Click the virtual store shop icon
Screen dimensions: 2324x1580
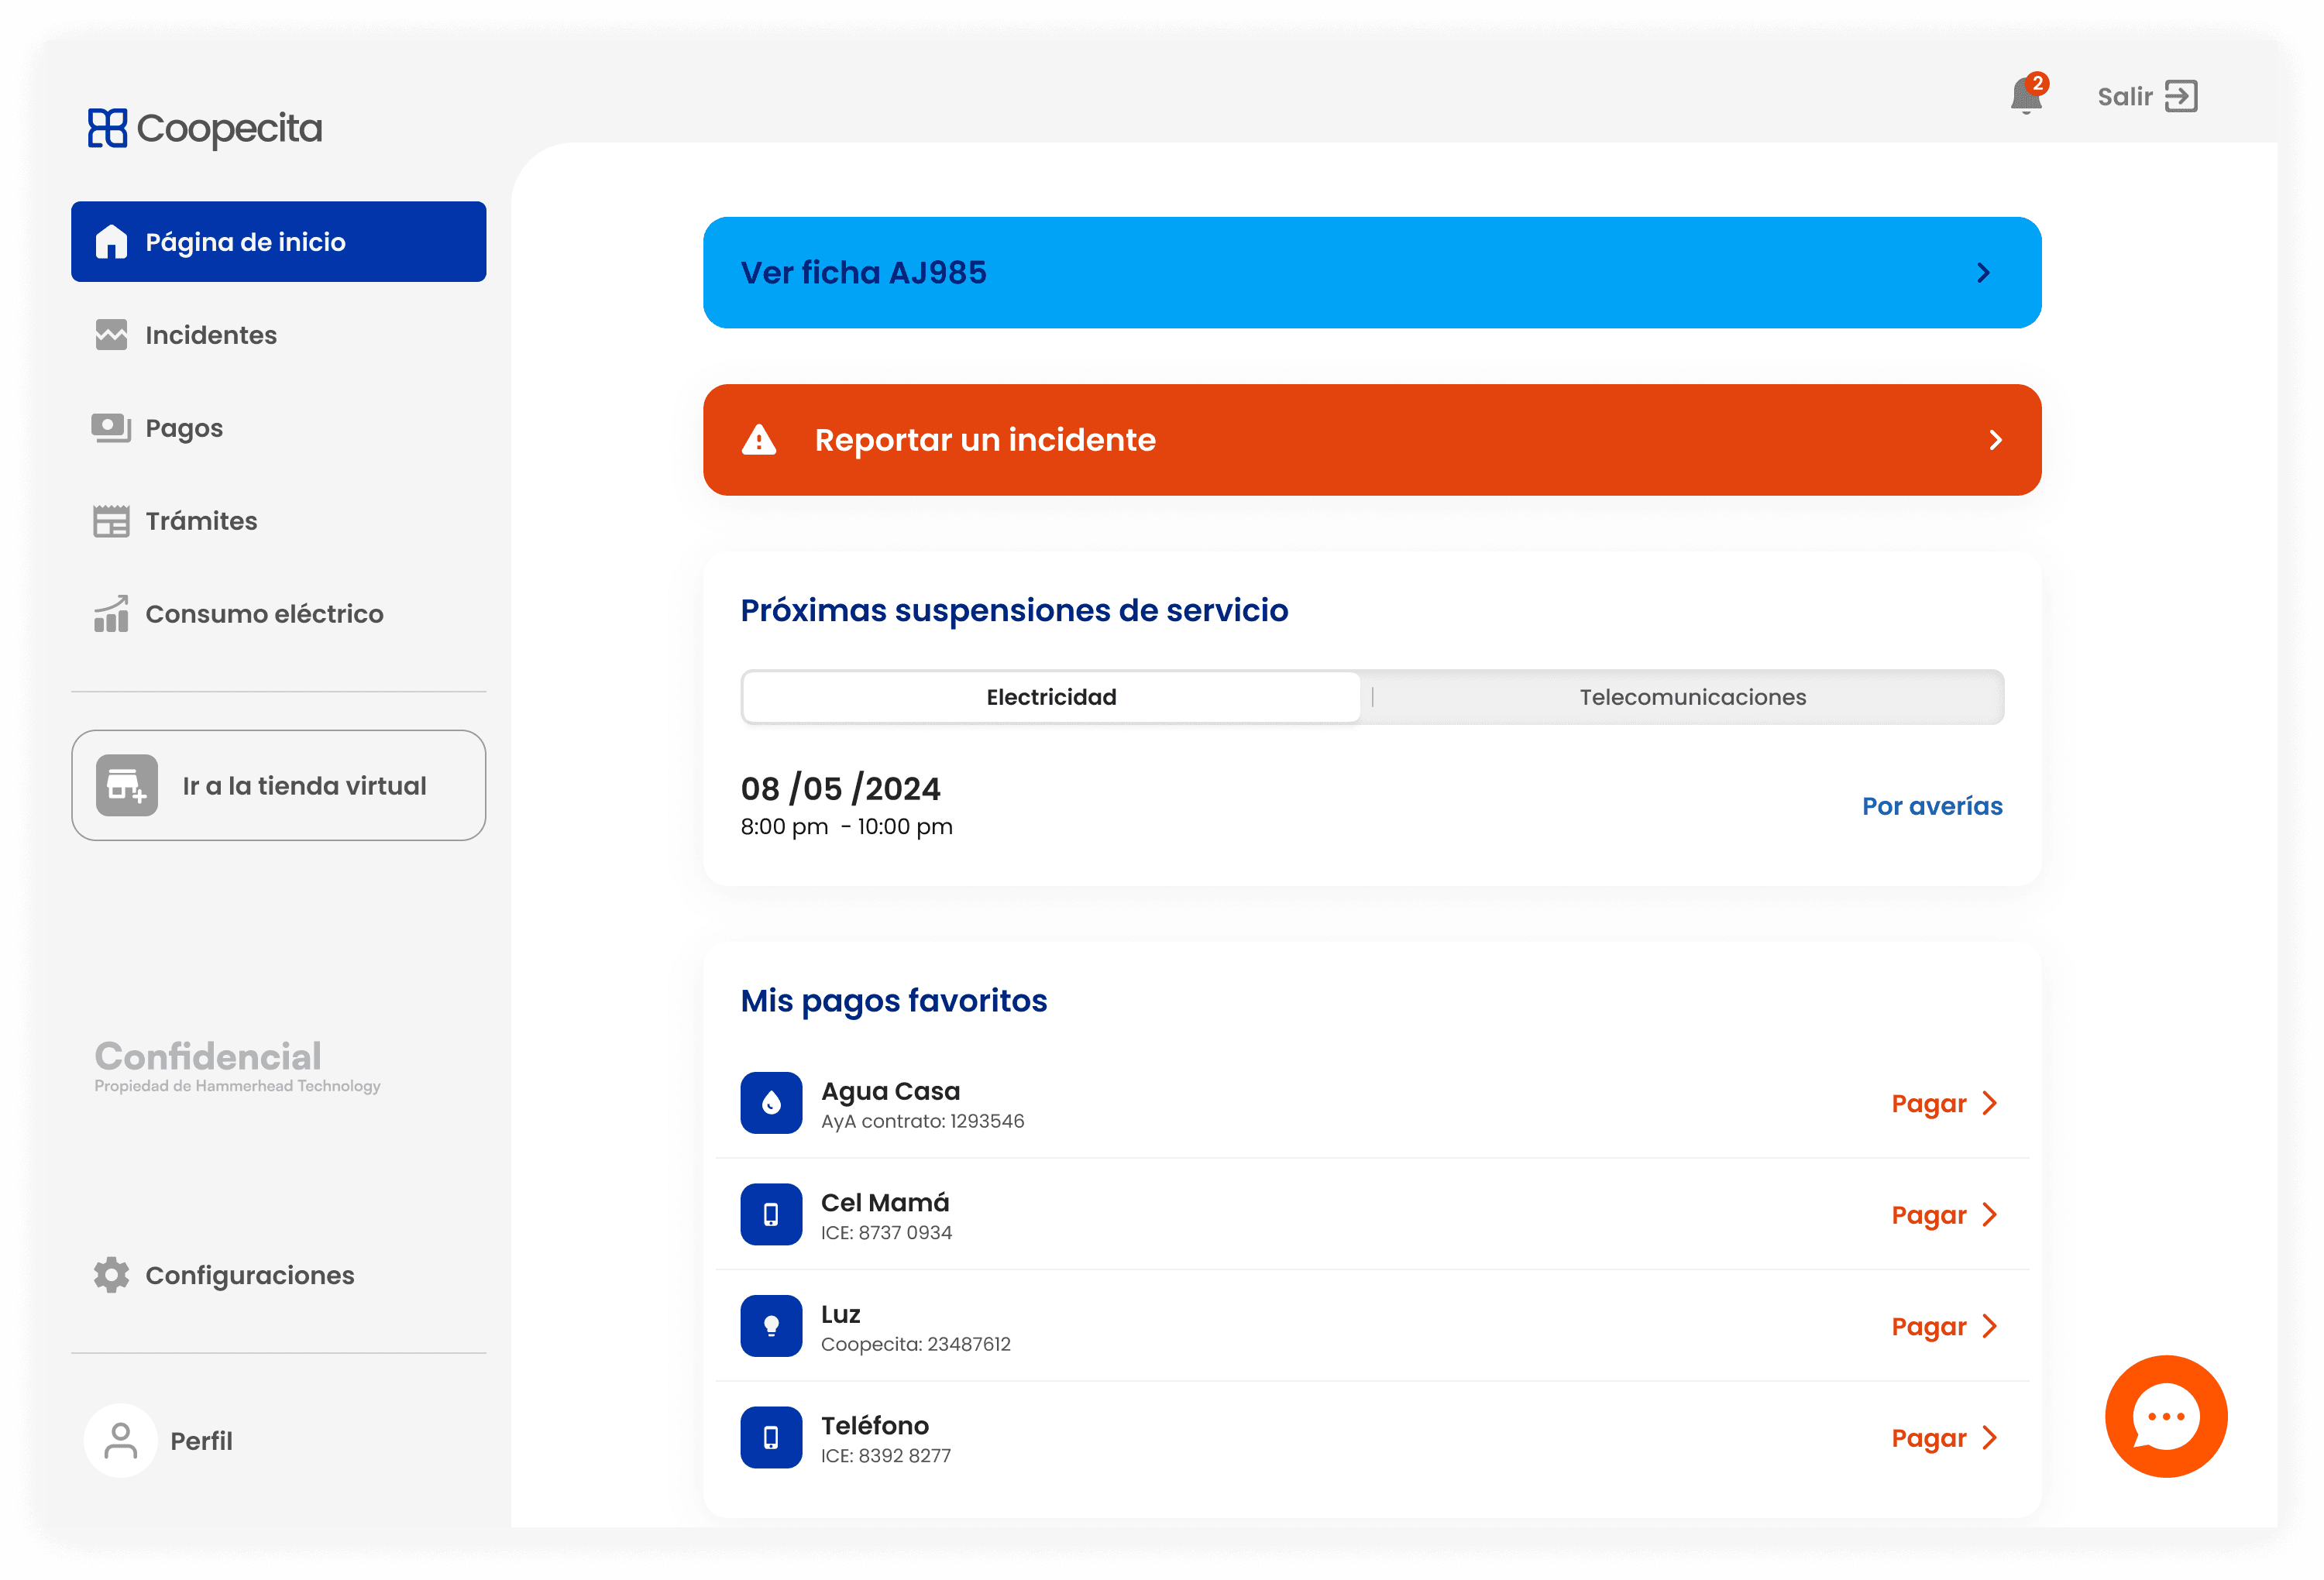click(x=127, y=786)
